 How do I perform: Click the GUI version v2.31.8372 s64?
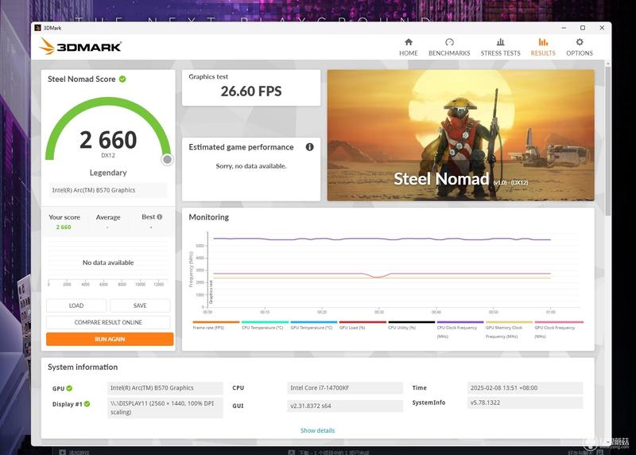point(345,406)
